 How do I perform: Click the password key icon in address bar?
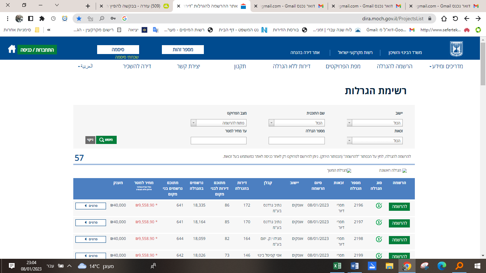click(113, 18)
